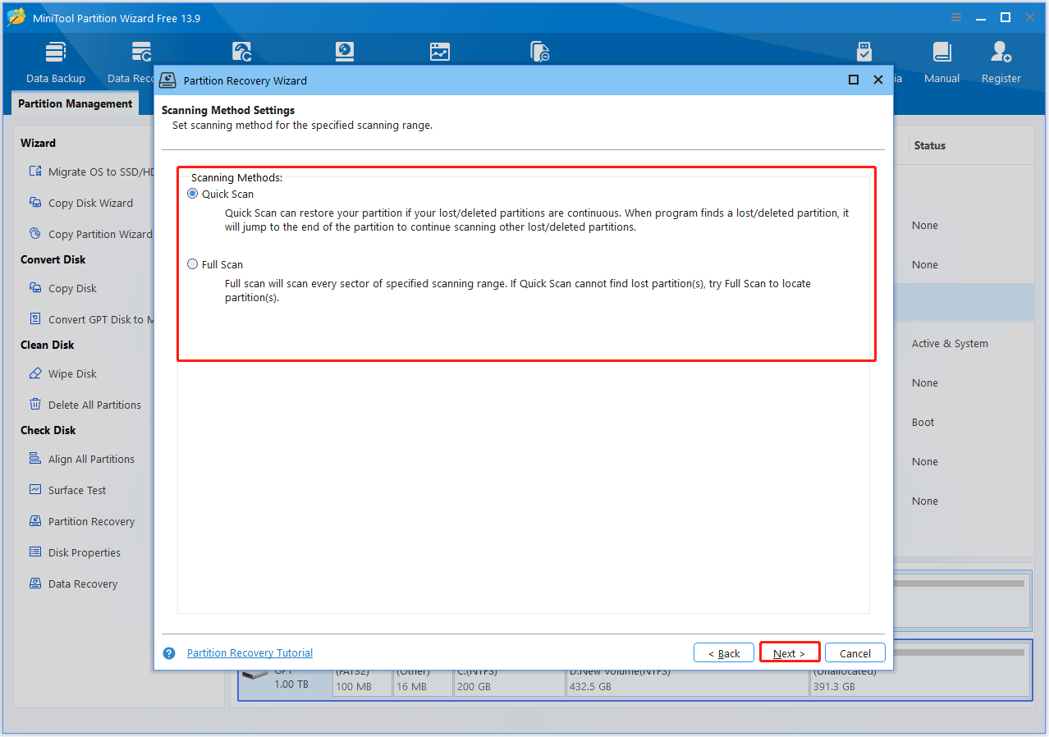This screenshot has height=737, width=1049.
Task: Close the Partition Recovery Wizard dialog
Action: click(878, 80)
